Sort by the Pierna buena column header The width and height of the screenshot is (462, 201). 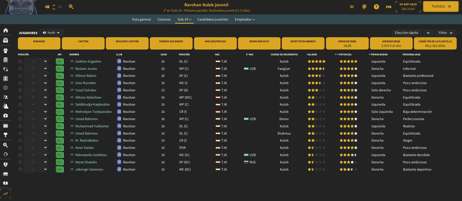[379, 55]
